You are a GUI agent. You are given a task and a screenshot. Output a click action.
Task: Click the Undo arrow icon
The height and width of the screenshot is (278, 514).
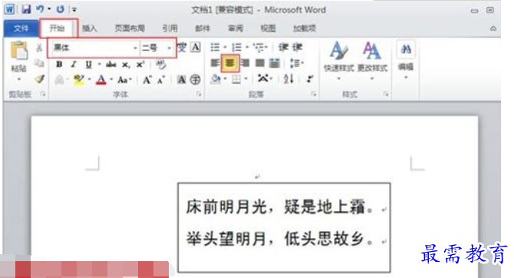point(40,9)
